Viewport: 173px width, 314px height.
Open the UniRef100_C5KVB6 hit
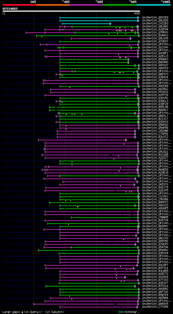155,200
